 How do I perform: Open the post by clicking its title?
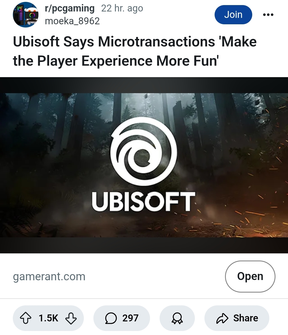[x=135, y=51]
